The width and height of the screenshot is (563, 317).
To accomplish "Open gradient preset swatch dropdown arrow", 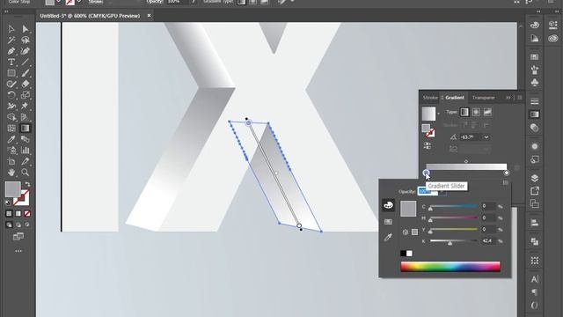I will tap(438, 114).
